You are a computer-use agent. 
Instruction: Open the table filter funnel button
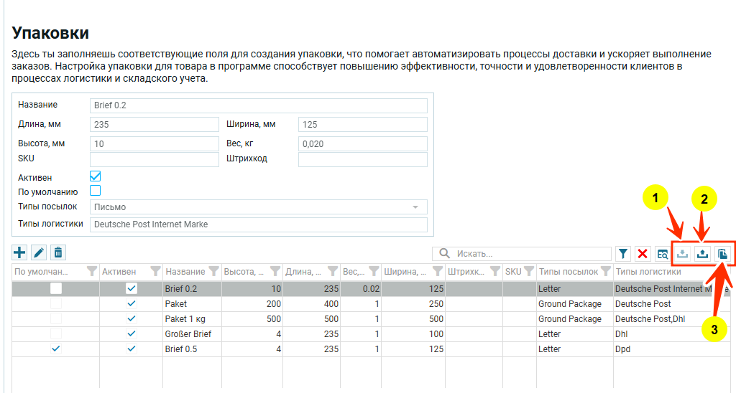[623, 253]
